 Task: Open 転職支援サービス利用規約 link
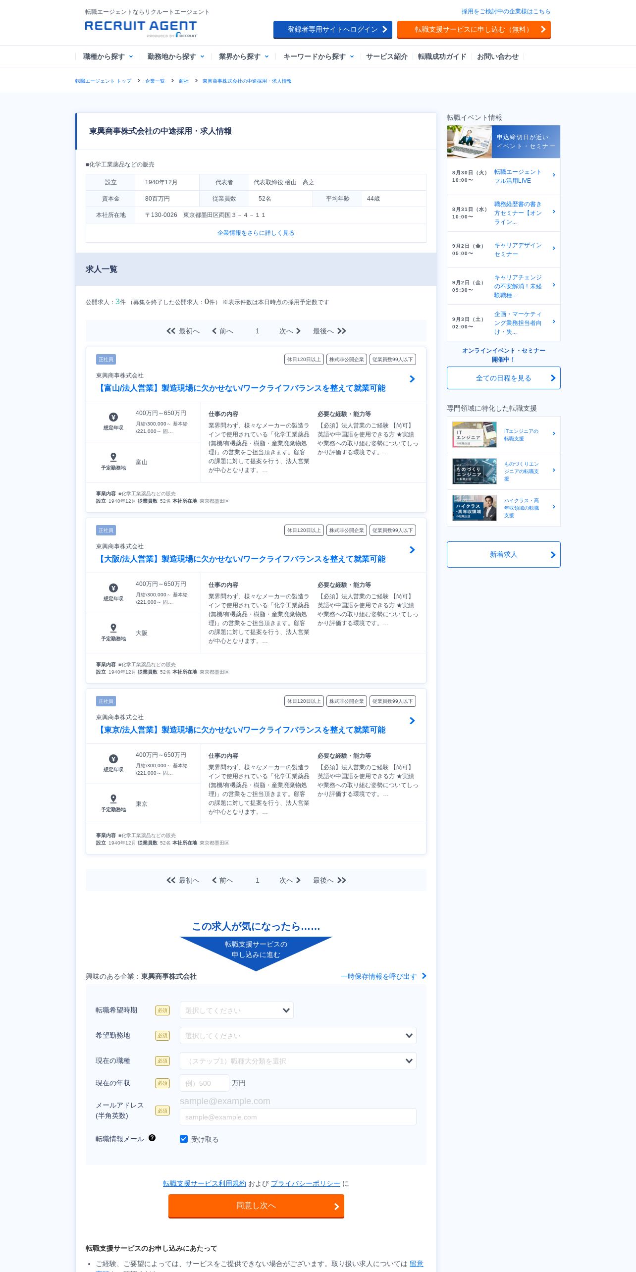(204, 1183)
